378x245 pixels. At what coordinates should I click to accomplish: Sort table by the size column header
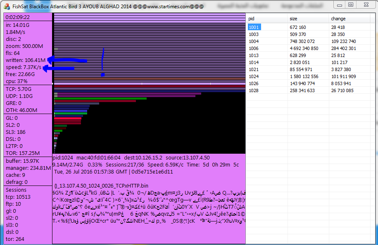308,19
